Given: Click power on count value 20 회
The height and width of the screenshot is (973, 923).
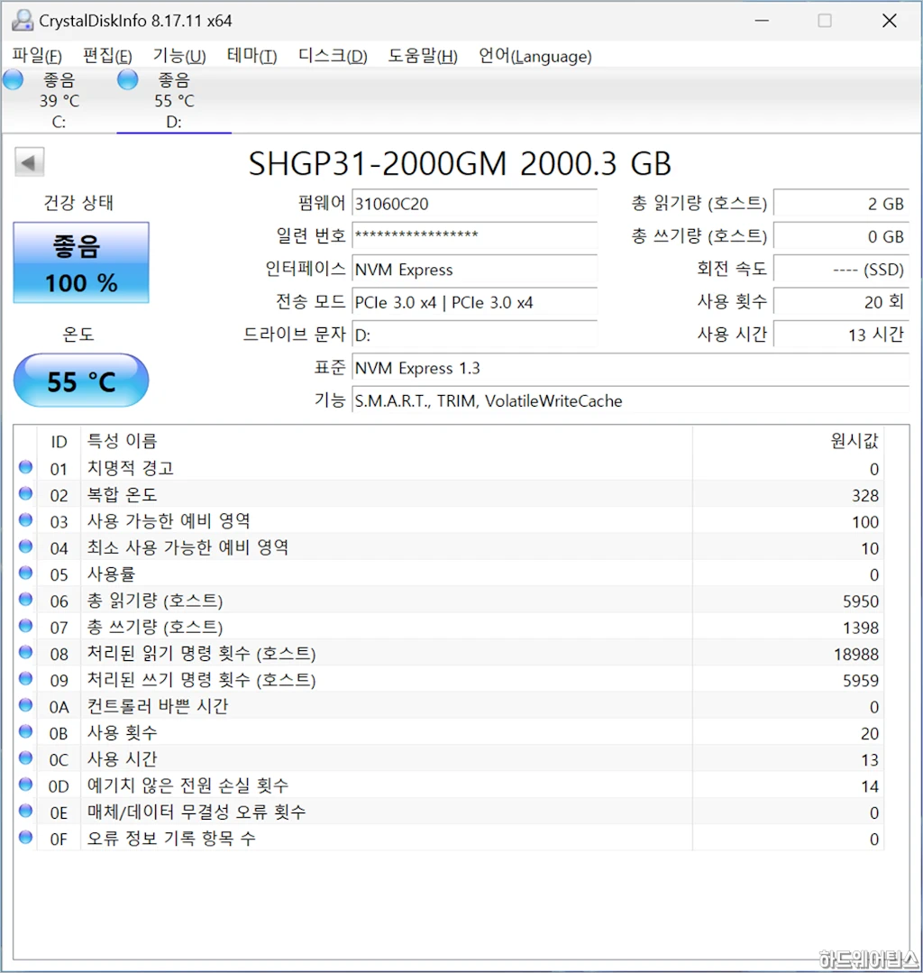Looking at the screenshot, I should pyautogui.click(x=841, y=302).
